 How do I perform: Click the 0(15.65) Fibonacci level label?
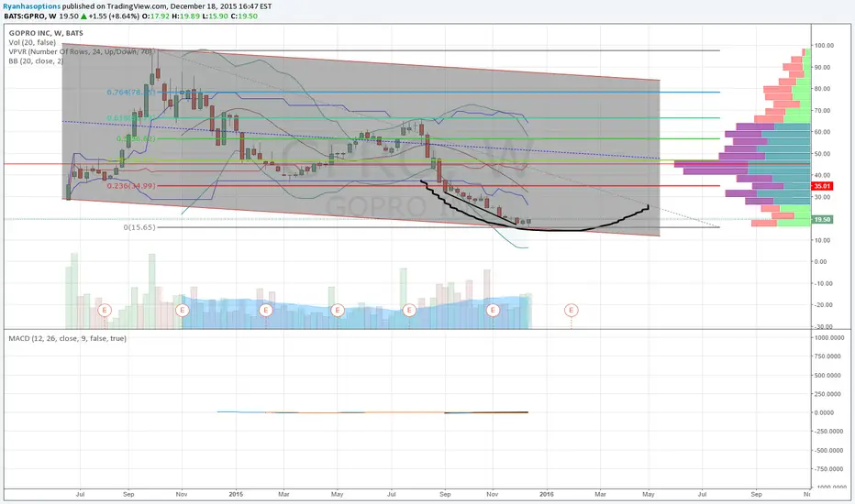tap(139, 227)
